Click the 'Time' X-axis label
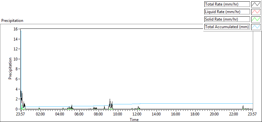This screenshot has width=262, height=122. (x=134, y=120)
